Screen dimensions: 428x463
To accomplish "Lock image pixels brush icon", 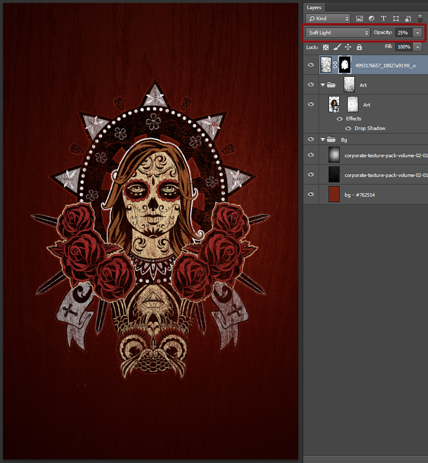I will (x=337, y=47).
